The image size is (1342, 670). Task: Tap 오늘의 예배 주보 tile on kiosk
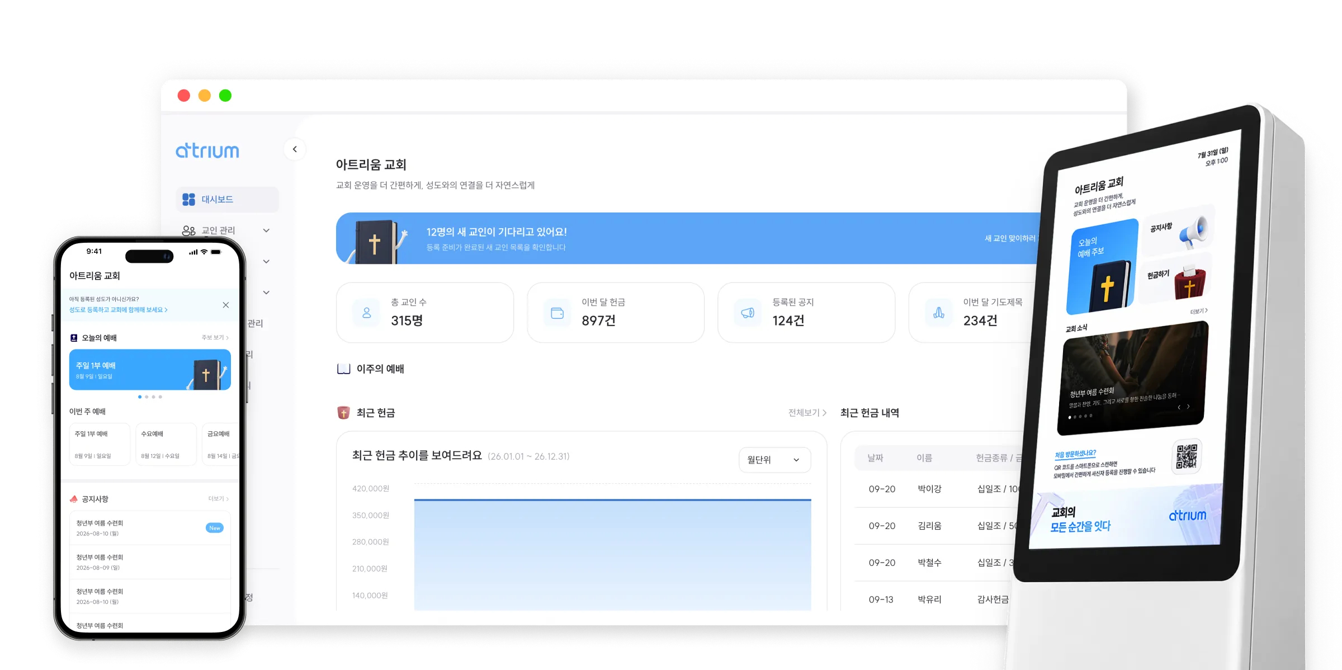1102,267
